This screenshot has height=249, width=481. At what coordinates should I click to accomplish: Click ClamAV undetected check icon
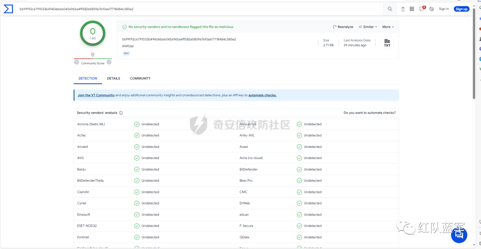point(137,192)
